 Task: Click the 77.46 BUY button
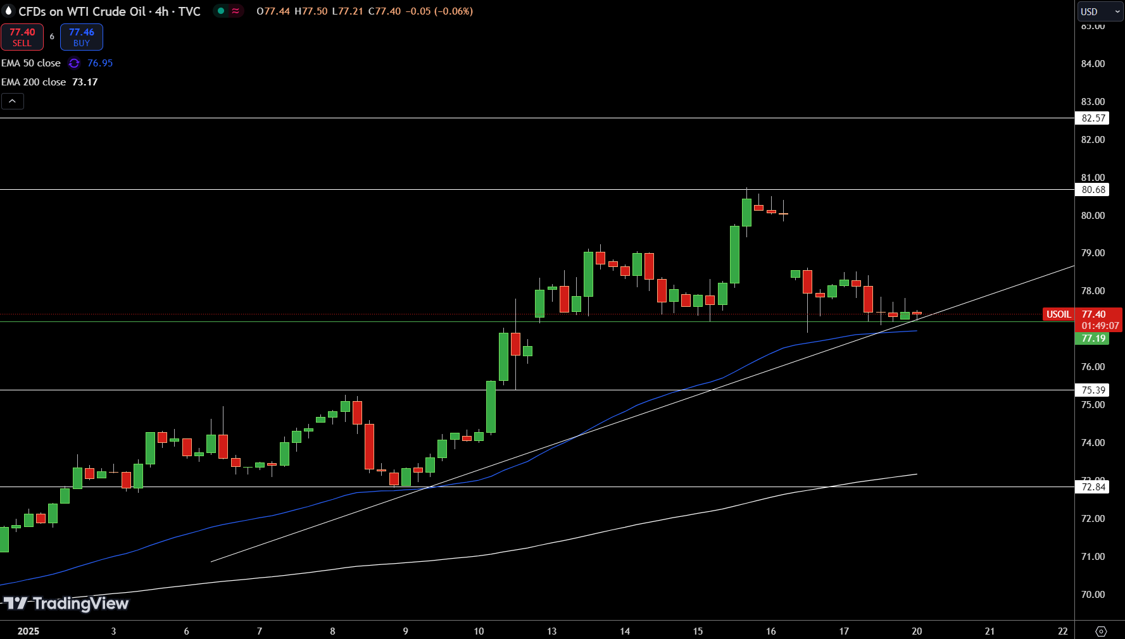click(x=82, y=37)
